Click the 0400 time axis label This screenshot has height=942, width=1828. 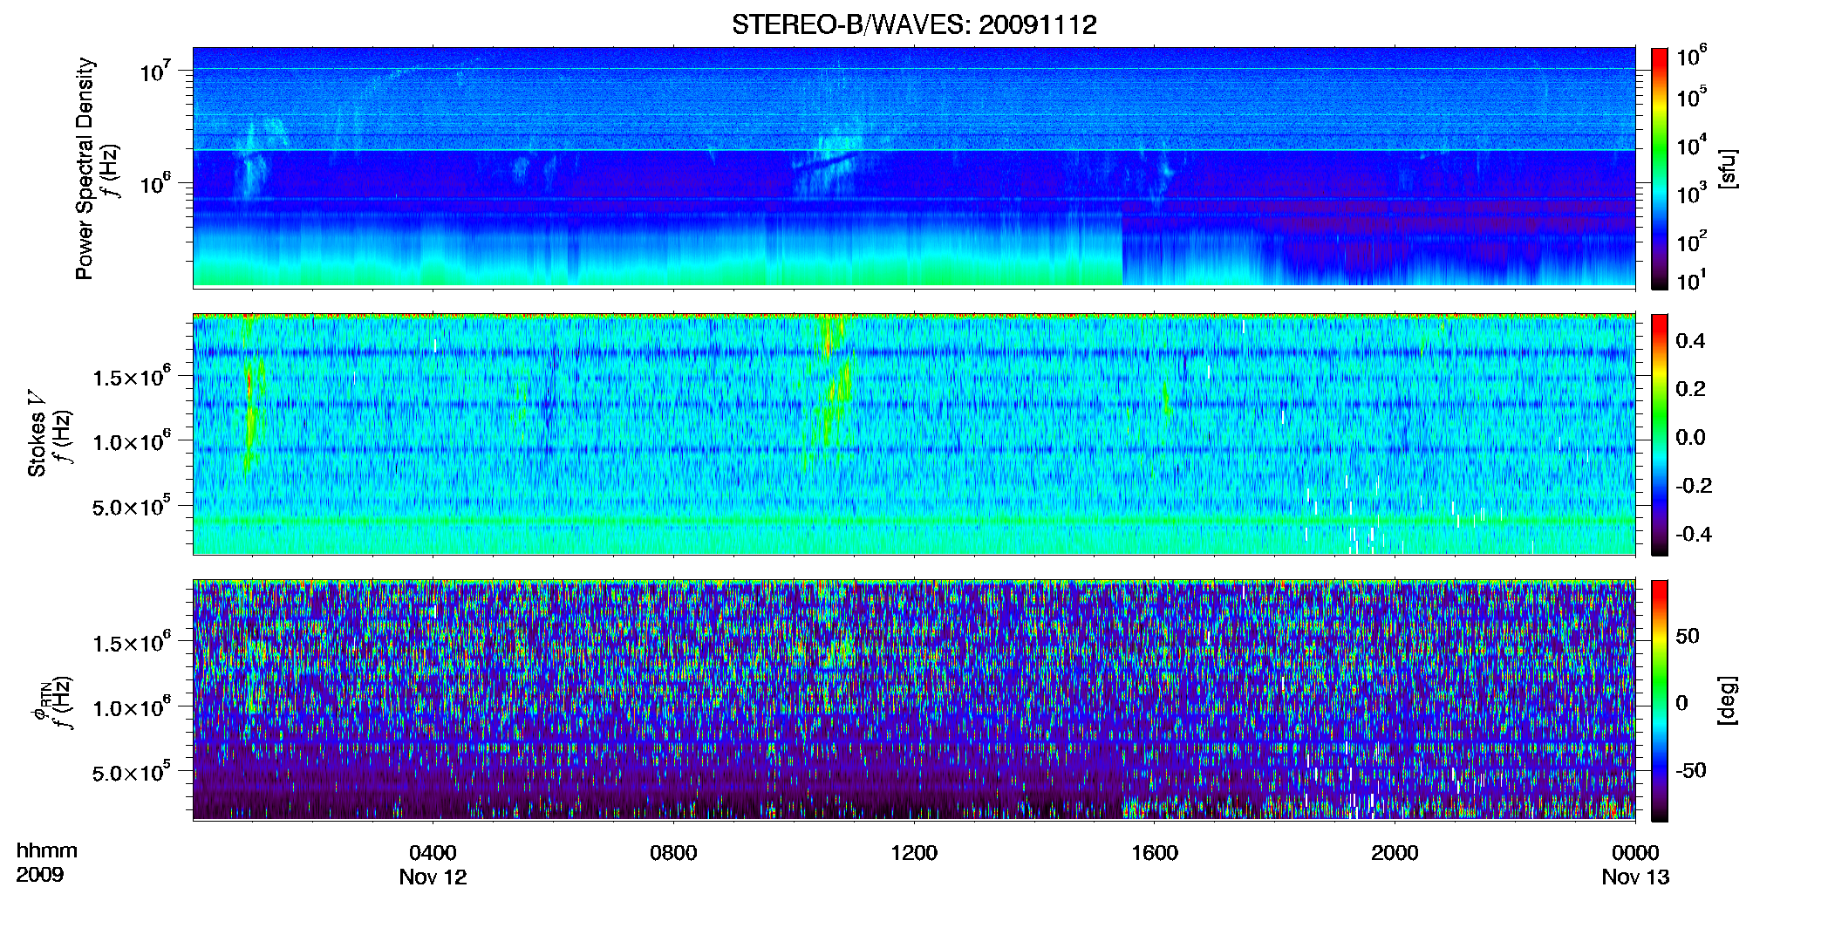point(433,852)
